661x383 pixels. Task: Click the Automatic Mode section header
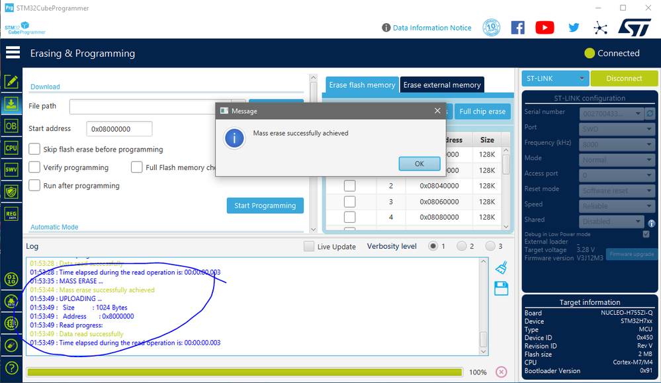[x=54, y=227]
